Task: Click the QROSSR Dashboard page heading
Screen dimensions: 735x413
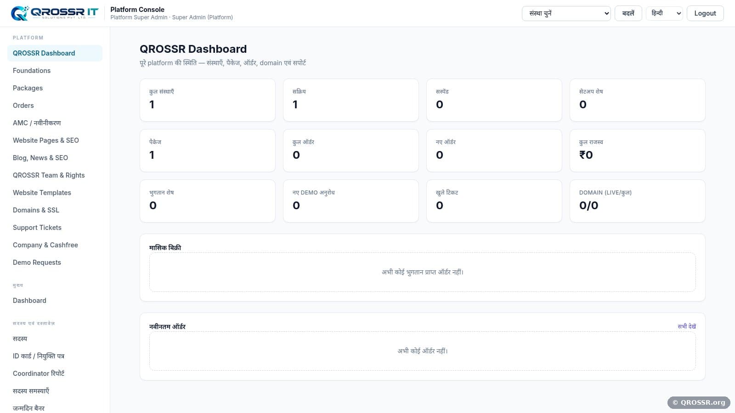Action: [x=193, y=49]
